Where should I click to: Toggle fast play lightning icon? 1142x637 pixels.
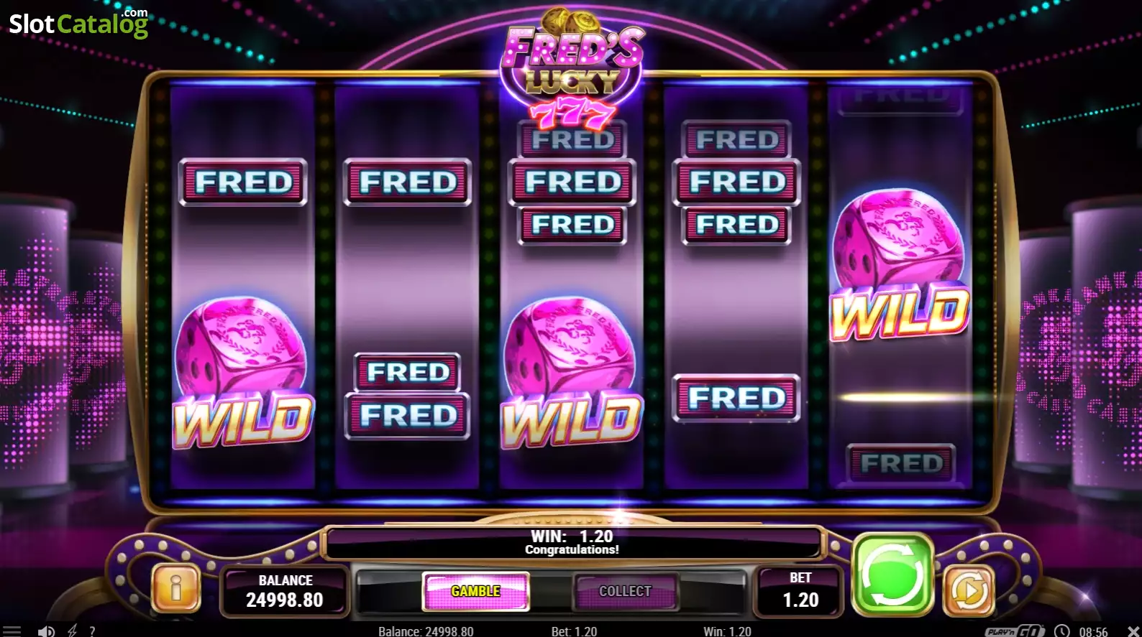72,631
